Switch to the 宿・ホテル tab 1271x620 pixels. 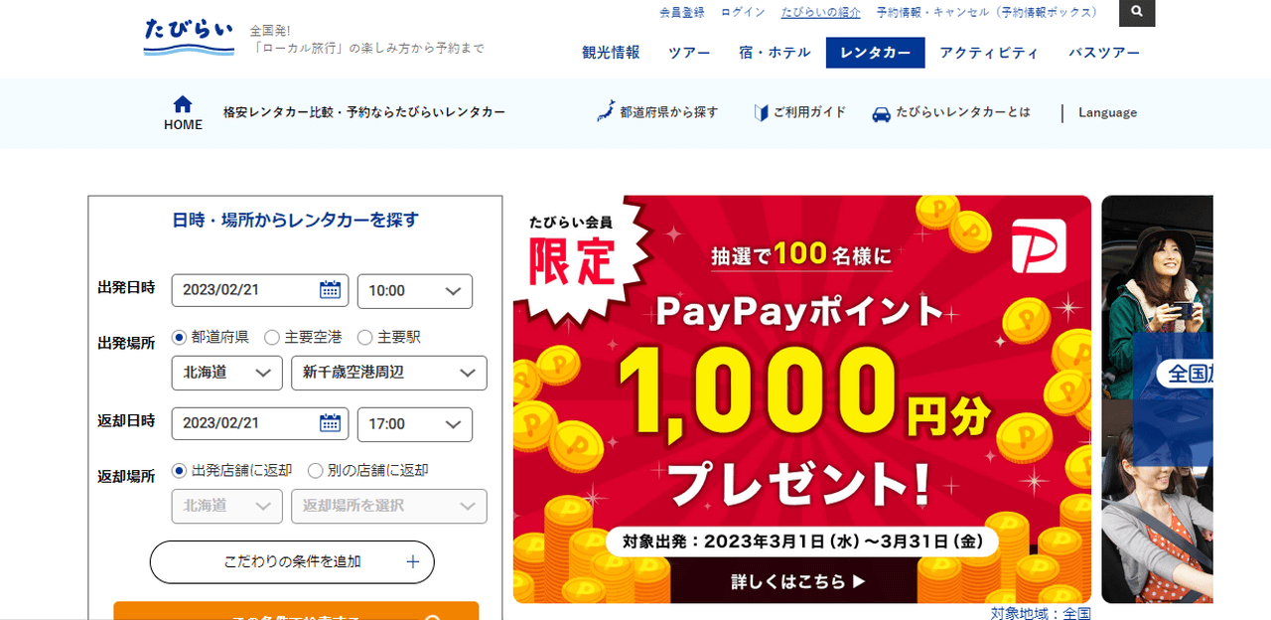pos(775,53)
